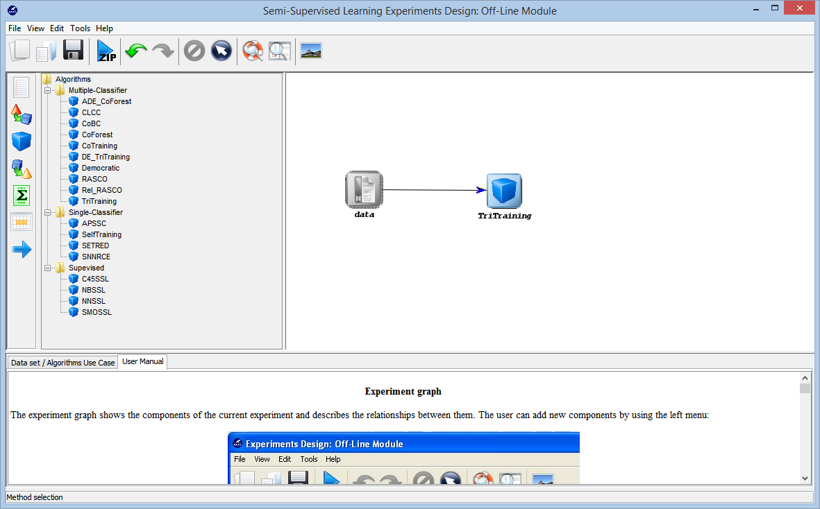Select NBSSL algorithm in the tree
This screenshot has width=820, height=509.
pyautogui.click(x=94, y=290)
